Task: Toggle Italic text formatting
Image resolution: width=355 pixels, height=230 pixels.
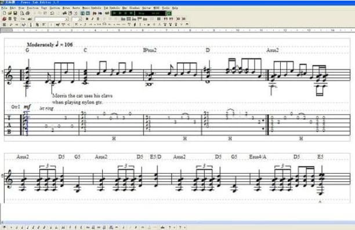Action: 92,19
